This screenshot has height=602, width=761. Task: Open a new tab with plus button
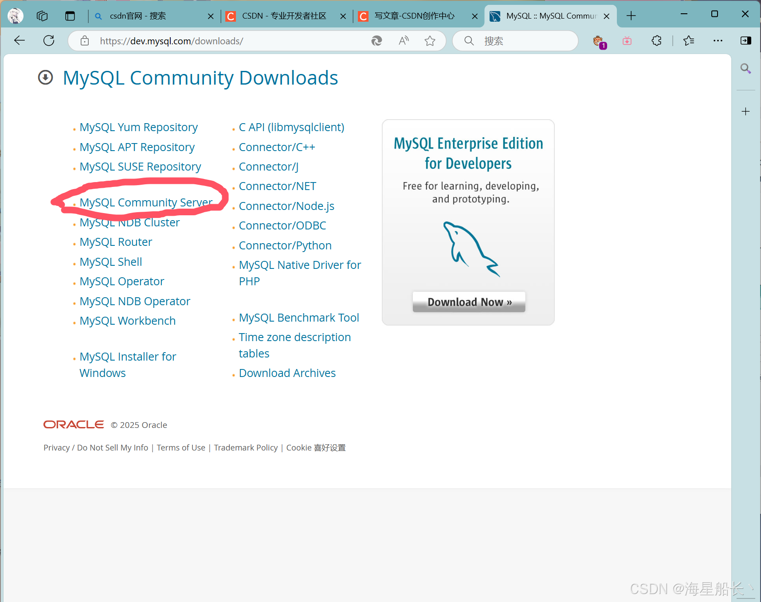click(631, 16)
